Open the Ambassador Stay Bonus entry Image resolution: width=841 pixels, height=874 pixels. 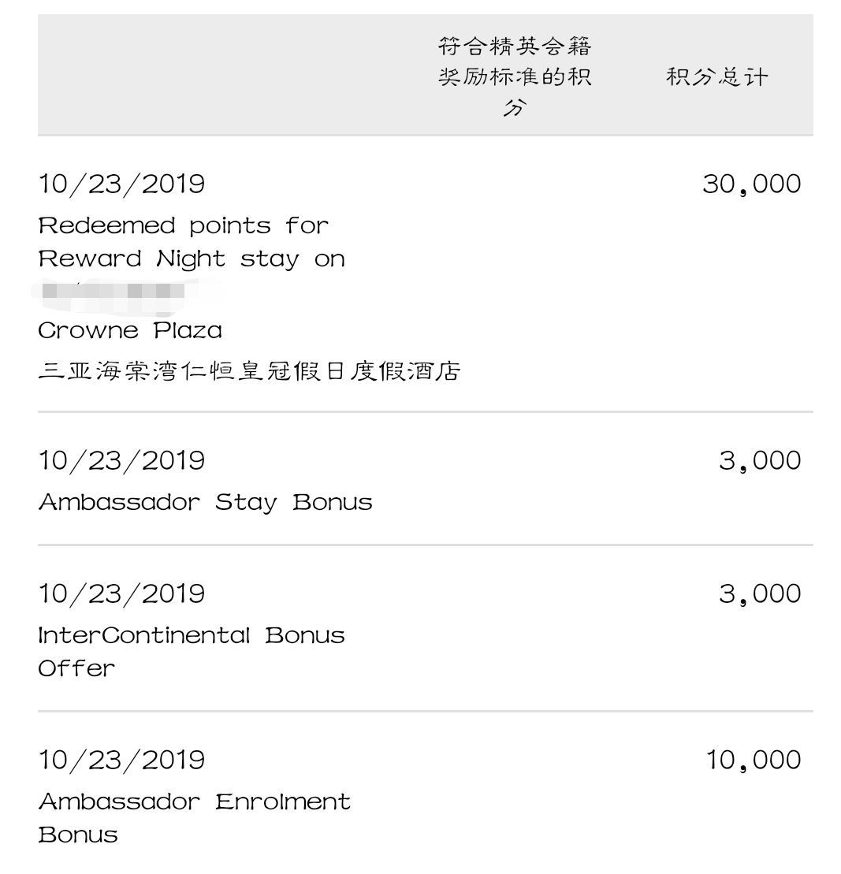point(205,502)
